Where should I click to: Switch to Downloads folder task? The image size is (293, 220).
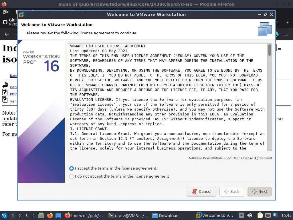166,215
